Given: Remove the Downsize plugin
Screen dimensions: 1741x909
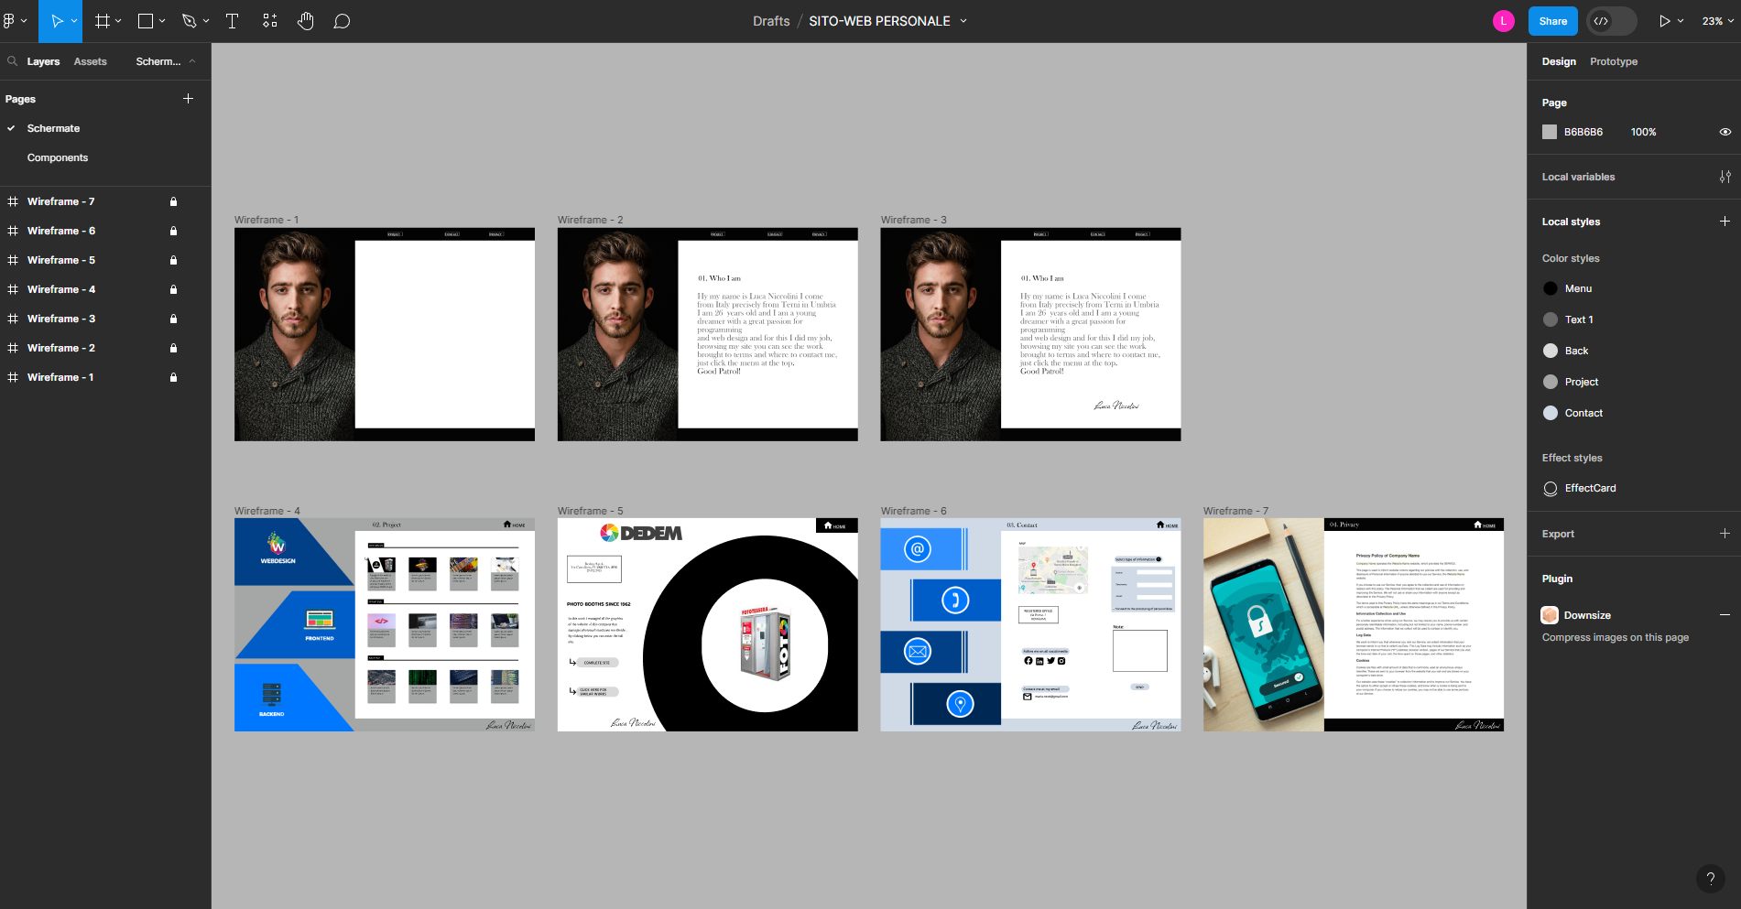Looking at the screenshot, I should 1725,615.
